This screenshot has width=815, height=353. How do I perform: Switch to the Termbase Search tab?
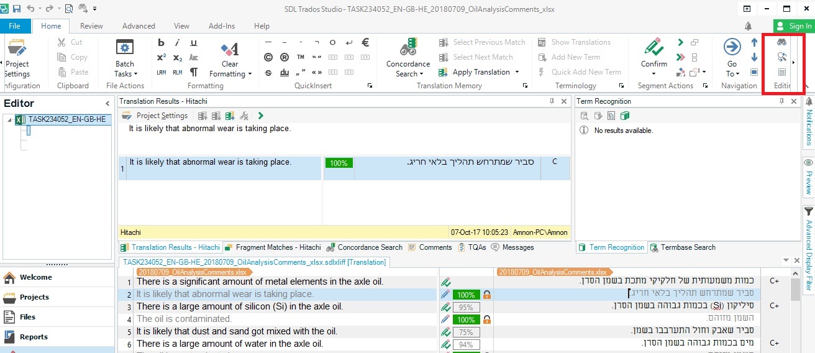pos(683,247)
